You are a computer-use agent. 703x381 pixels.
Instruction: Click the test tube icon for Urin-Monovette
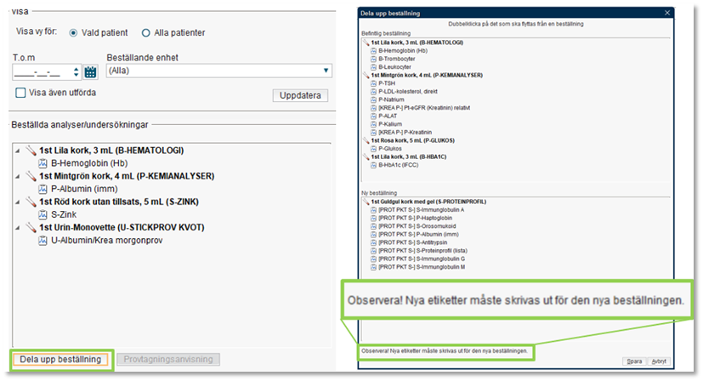click(x=31, y=228)
